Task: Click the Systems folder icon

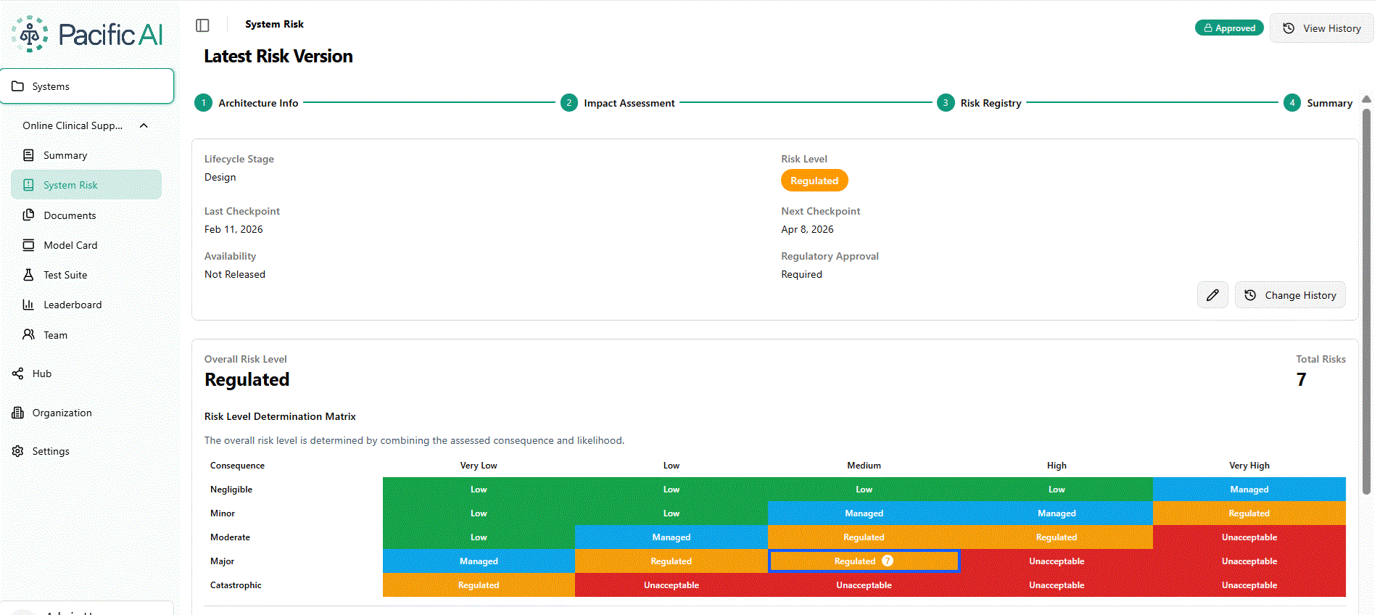Action: [x=17, y=86]
